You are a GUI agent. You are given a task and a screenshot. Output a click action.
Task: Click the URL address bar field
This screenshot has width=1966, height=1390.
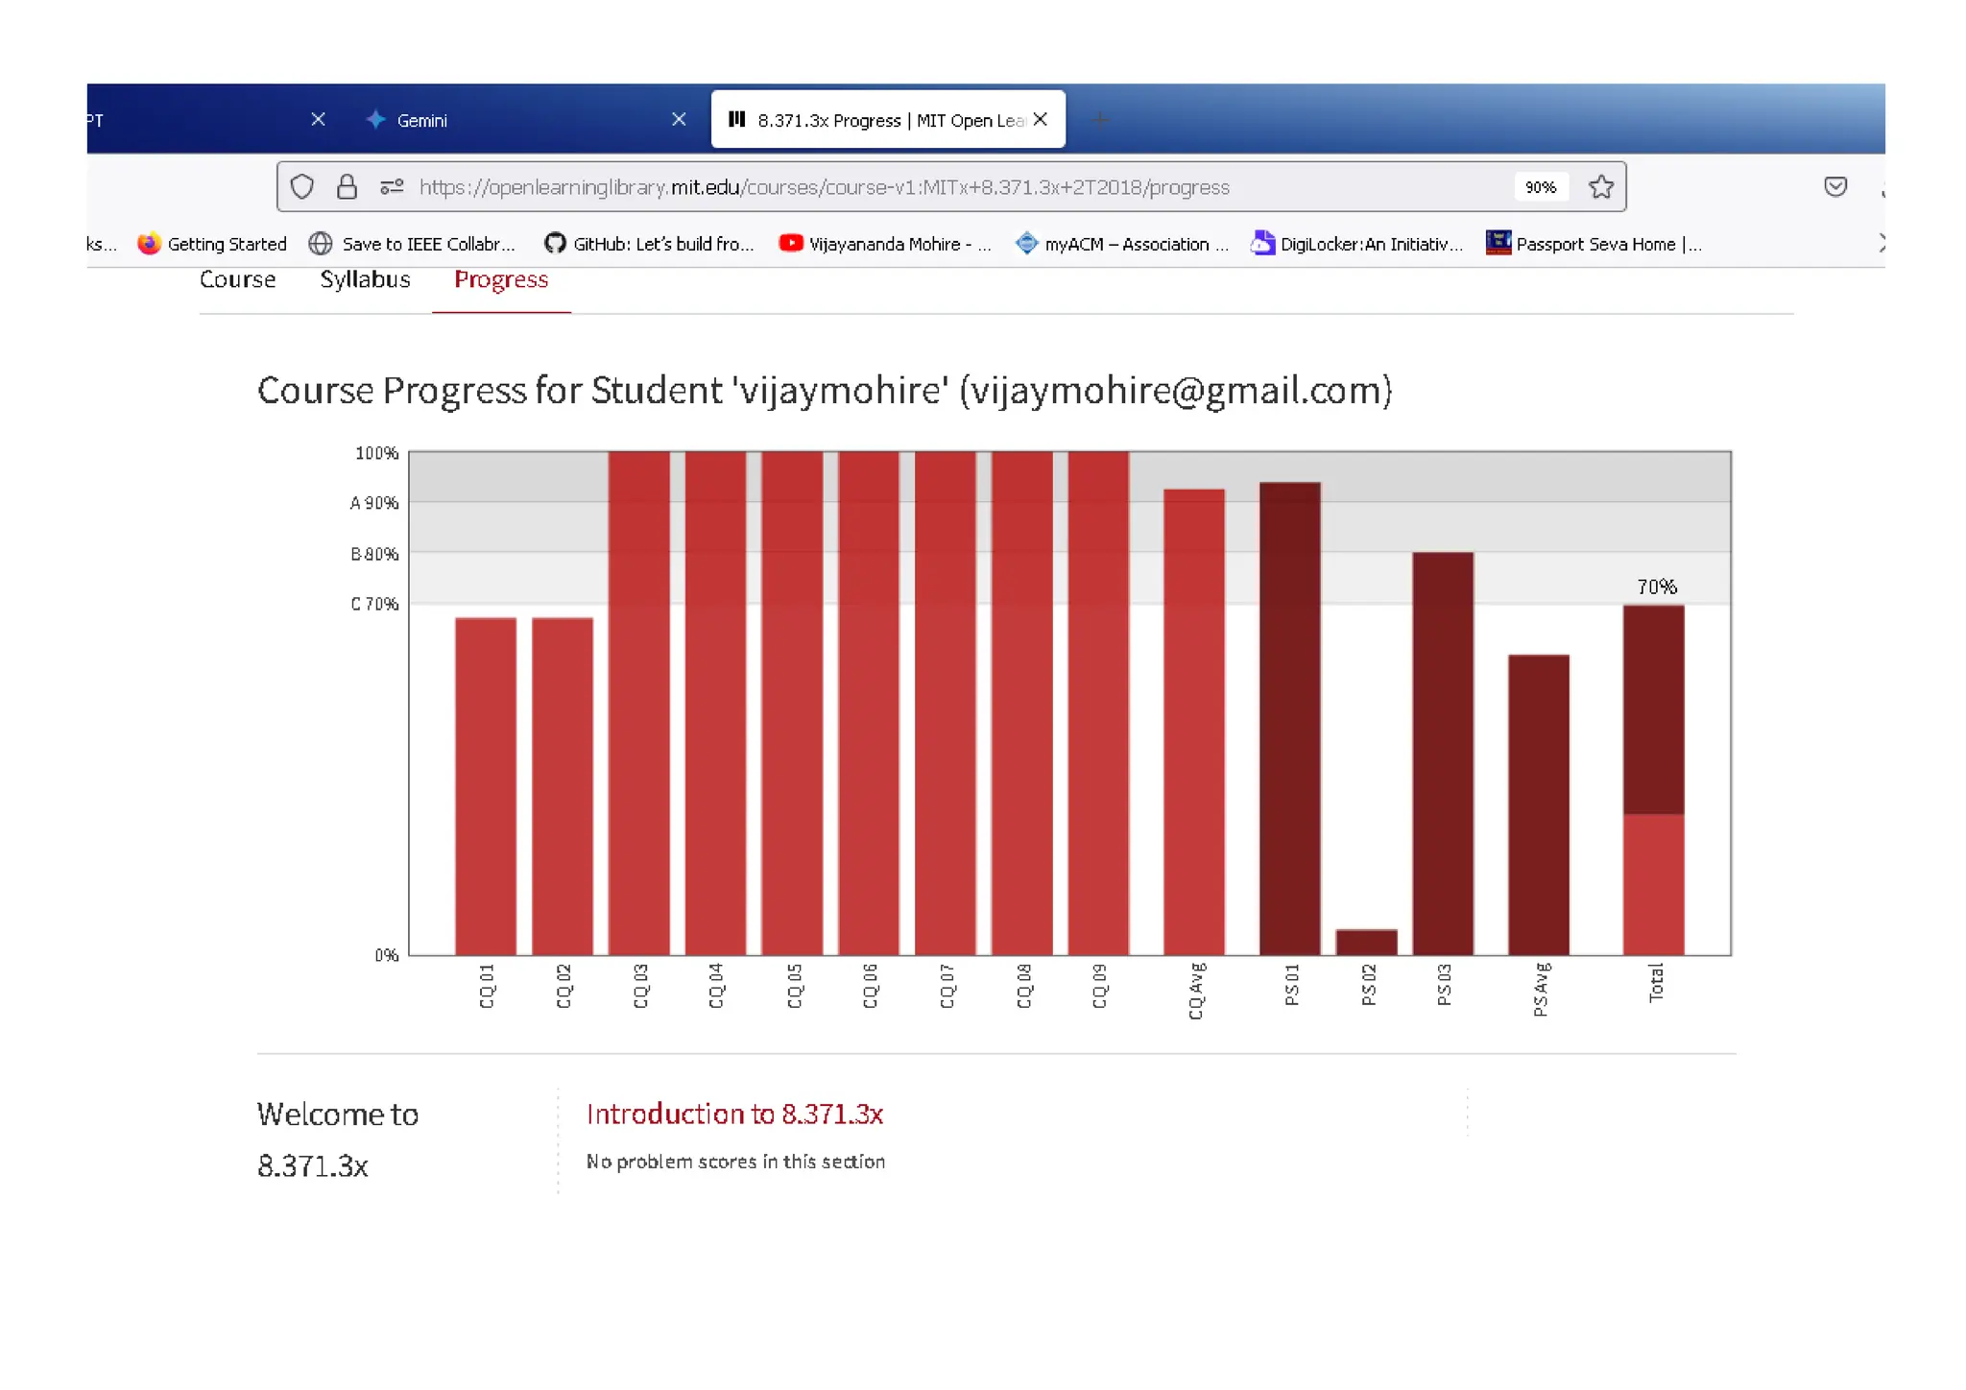(864, 187)
